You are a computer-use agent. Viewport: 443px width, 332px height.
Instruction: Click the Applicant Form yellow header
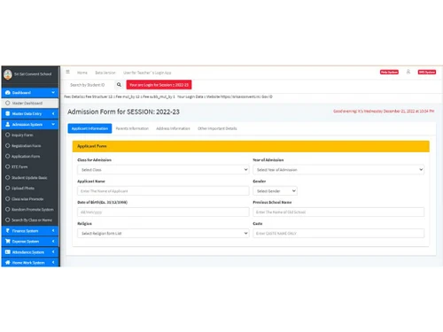pos(251,146)
